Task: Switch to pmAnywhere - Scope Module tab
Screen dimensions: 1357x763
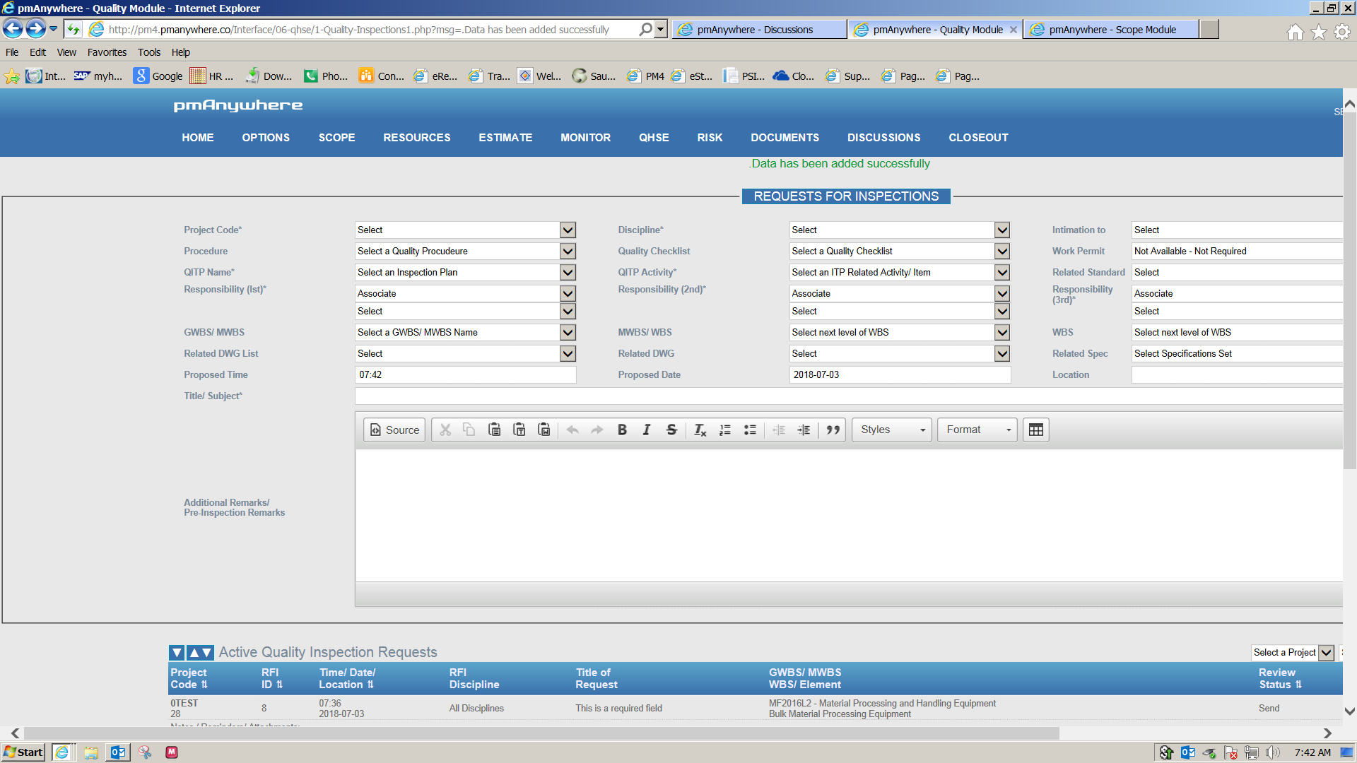Action: [x=1112, y=30]
